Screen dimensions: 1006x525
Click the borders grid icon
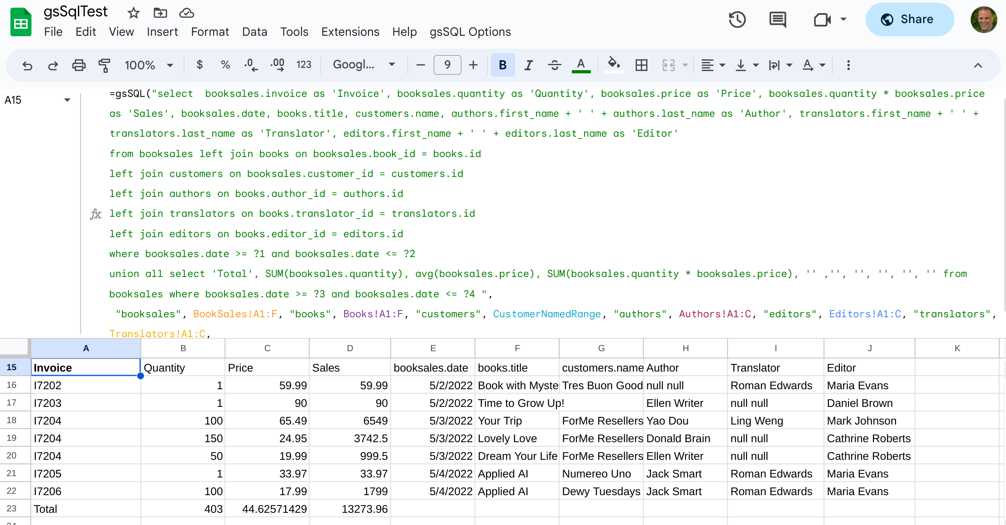641,65
